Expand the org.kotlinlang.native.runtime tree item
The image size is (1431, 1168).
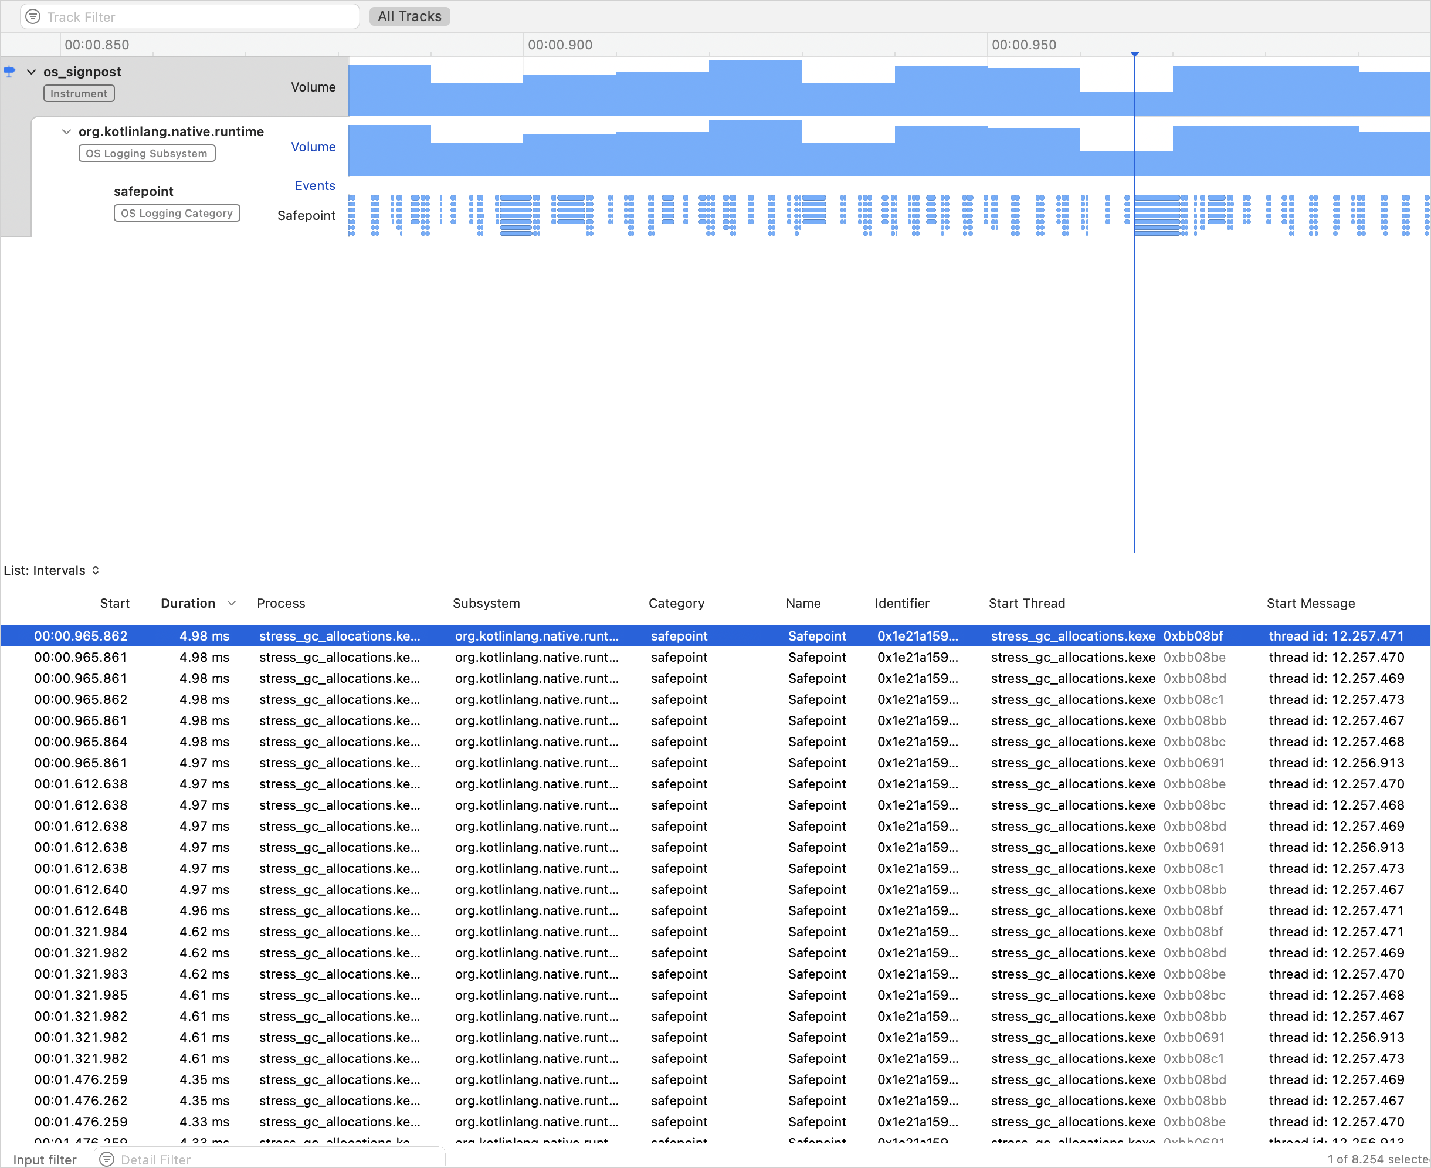[x=66, y=132]
